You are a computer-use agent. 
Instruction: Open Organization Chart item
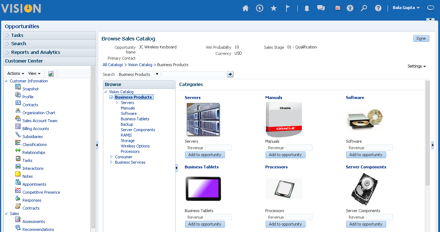[x=39, y=113]
